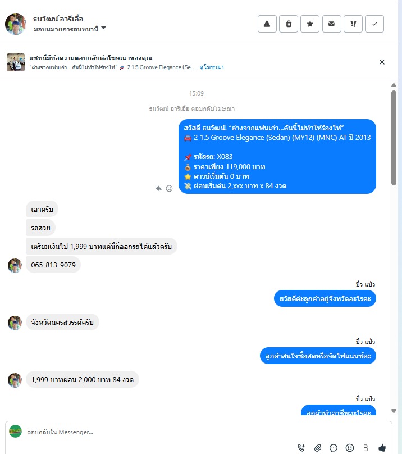The image size is (402, 454).
Task: Open the ดูโฆษณา link
Action: click(x=212, y=67)
